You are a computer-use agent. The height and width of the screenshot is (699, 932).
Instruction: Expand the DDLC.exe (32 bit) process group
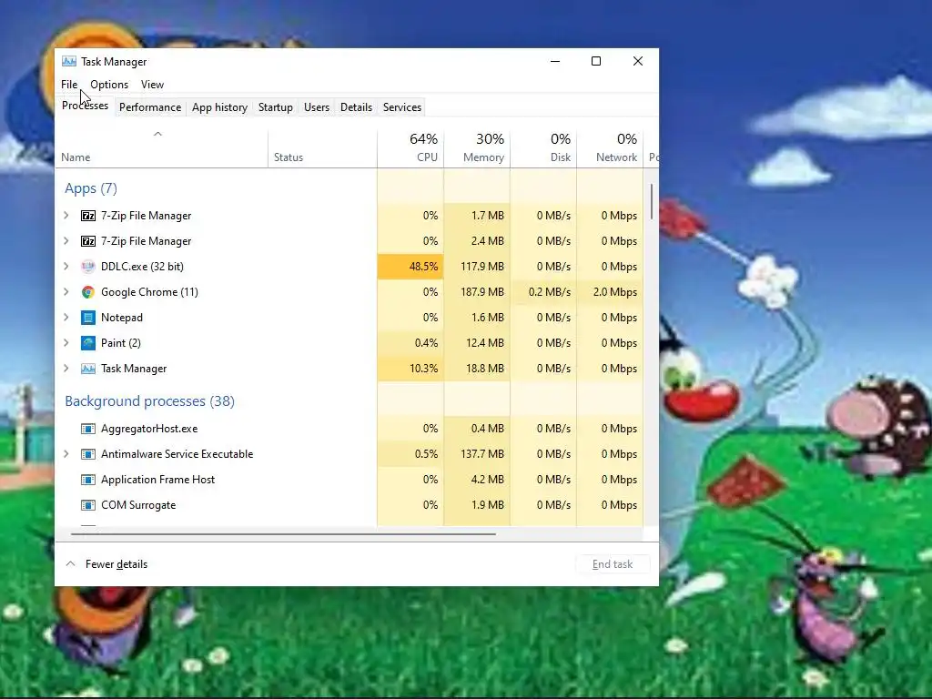pos(66,267)
